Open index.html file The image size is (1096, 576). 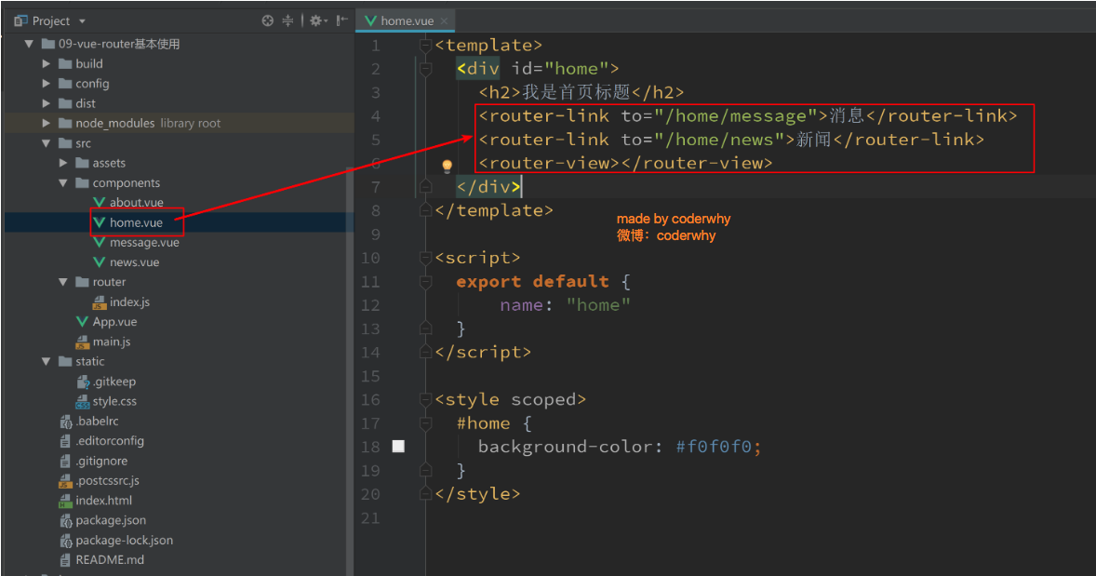(x=103, y=501)
